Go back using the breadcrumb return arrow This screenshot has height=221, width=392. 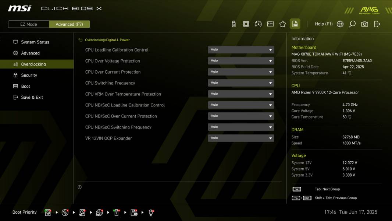click(81, 40)
